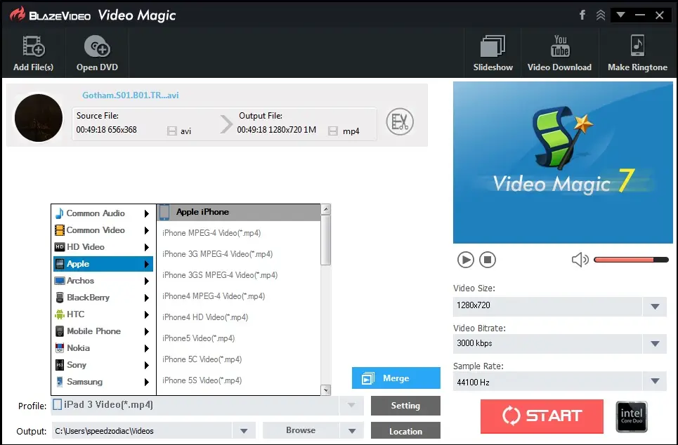Click the Browse button
Screen dimensions: 678x445
pyautogui.click(x=301, y=430)
